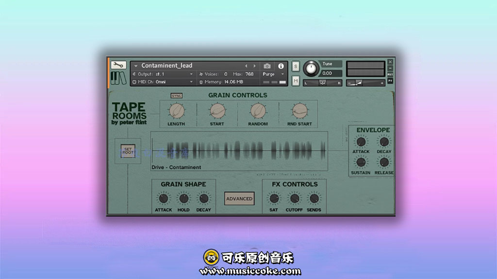Click the RND START knob

pos(299,111)
